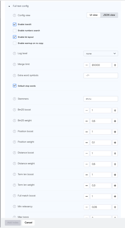Select the UI view tab
The height and width of the screenshot is (228, 125).
(x=94, y=15)
